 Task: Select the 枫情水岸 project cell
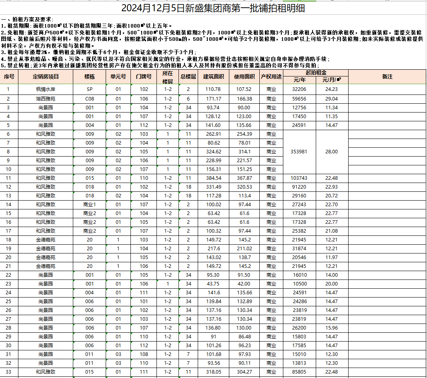coord(46,89)
